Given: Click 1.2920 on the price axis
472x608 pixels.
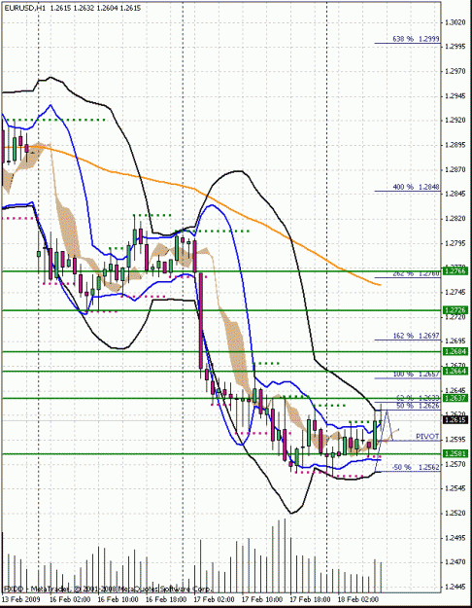Looking at the screenshot, I should [455, 121].
